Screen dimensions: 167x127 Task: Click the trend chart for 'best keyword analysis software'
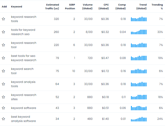click(x=139, y=119)
